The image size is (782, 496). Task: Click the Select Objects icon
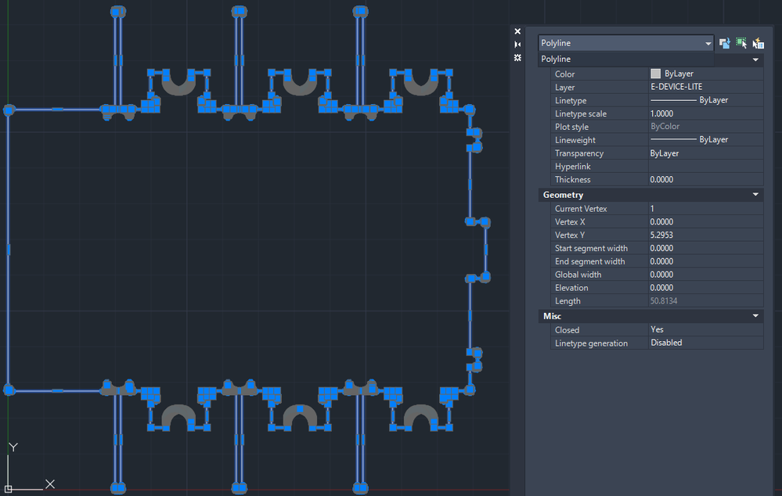[x=741, y=43]
